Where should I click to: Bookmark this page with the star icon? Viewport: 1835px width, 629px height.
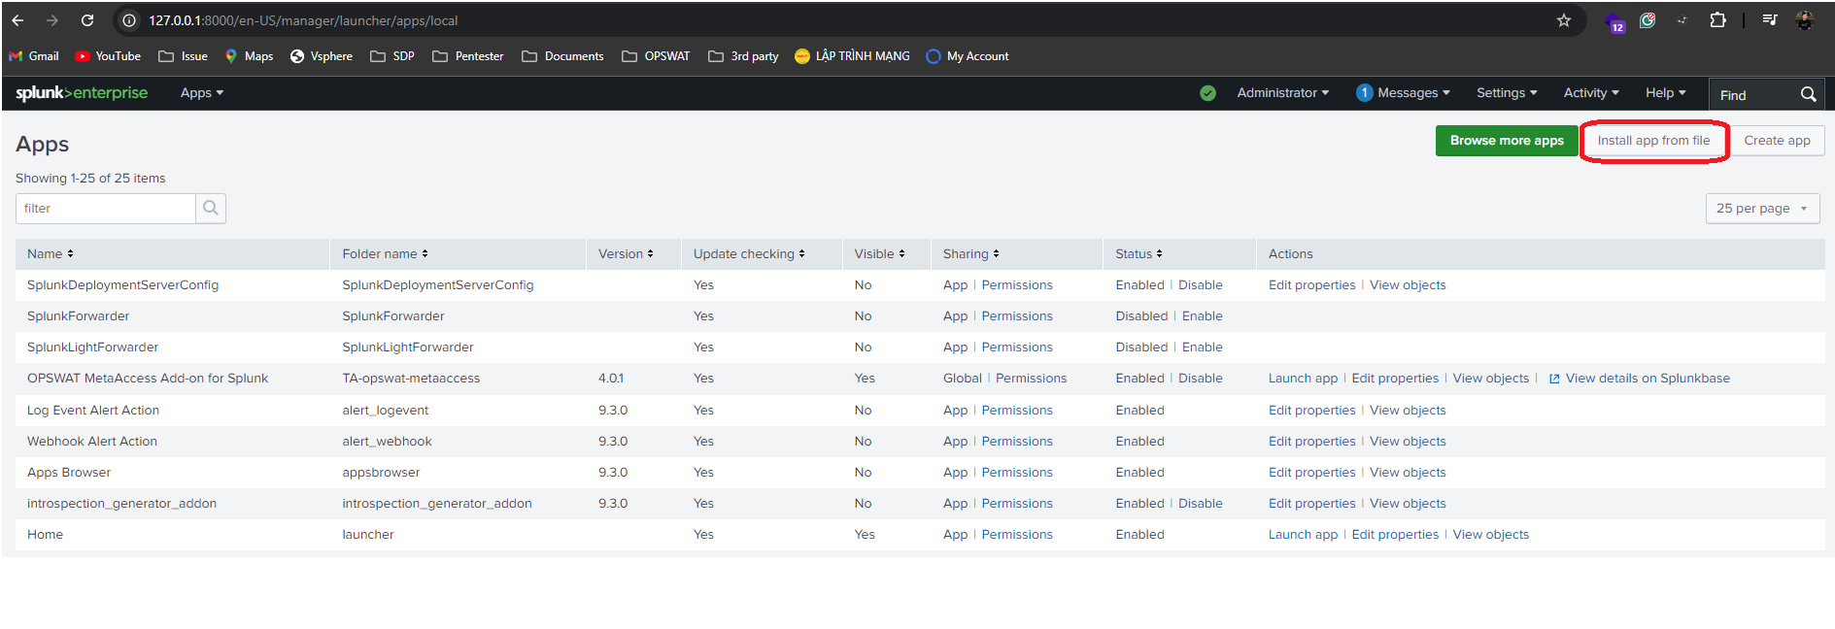[x=1564, y=20]
